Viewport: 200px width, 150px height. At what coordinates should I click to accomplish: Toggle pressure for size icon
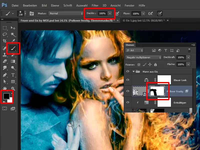click(x=160, y=13)
